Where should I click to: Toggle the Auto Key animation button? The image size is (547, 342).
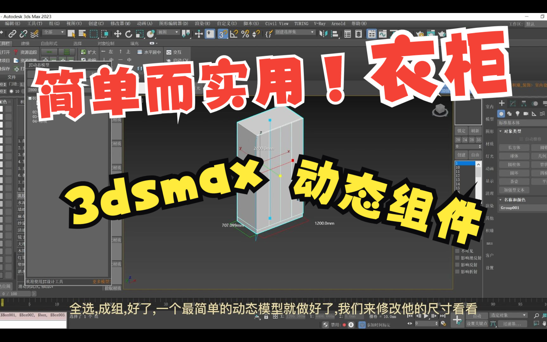[x=477, y=315]
